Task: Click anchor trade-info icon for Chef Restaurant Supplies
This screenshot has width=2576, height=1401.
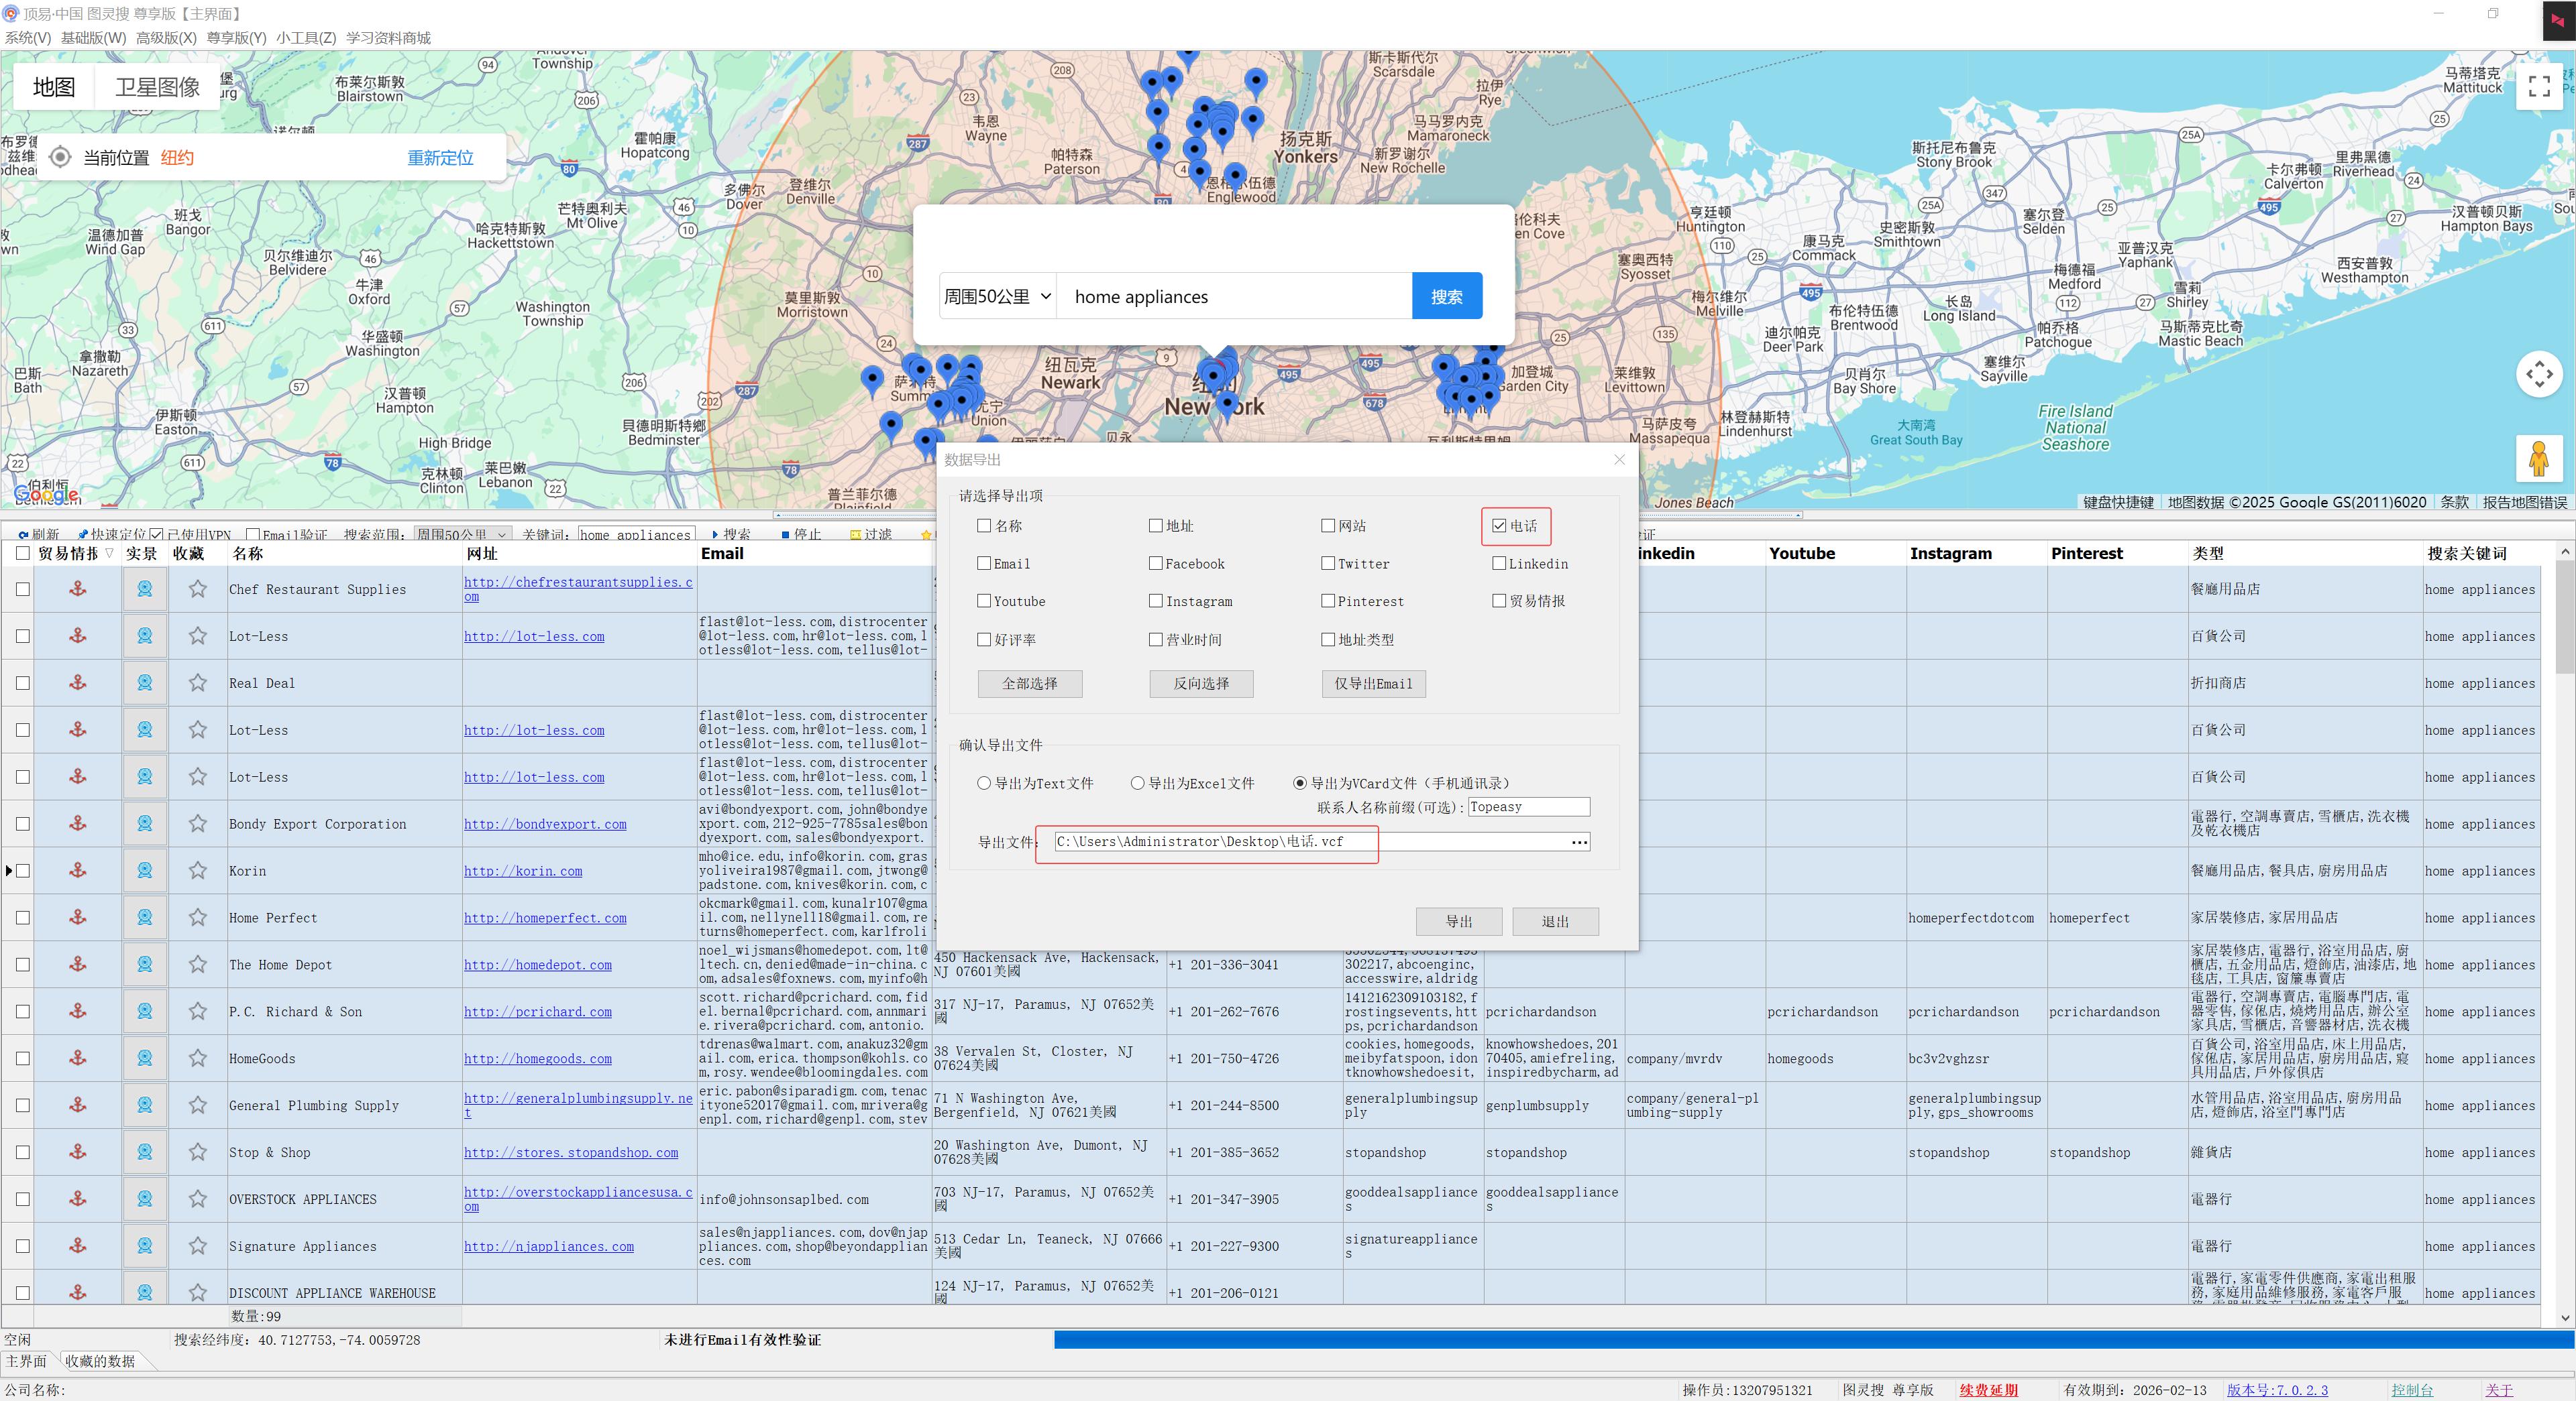Action: coord(78,590)
